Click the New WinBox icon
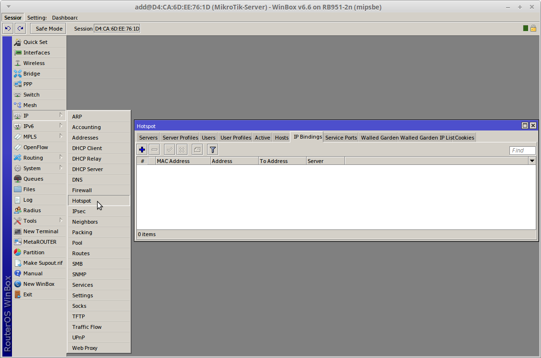Screen dimensions: 541x358 18,284
